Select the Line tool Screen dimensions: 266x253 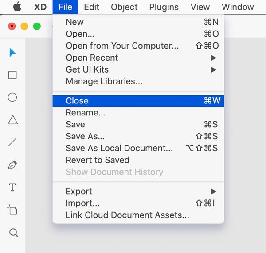13,142
